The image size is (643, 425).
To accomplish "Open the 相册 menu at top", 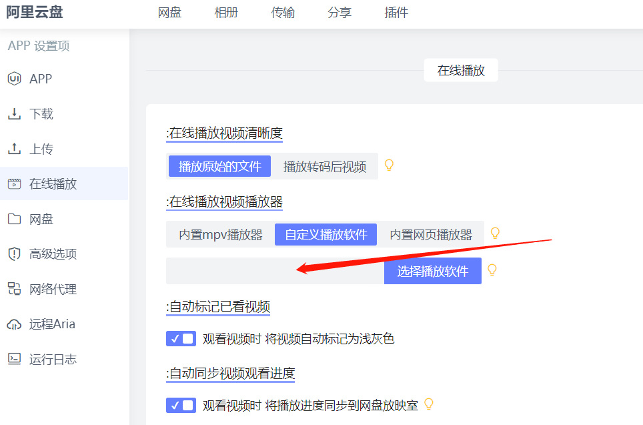I will click(226, 13).
